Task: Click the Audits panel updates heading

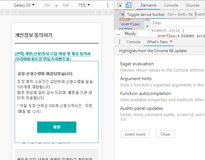Action: click(x=141, y=108)
